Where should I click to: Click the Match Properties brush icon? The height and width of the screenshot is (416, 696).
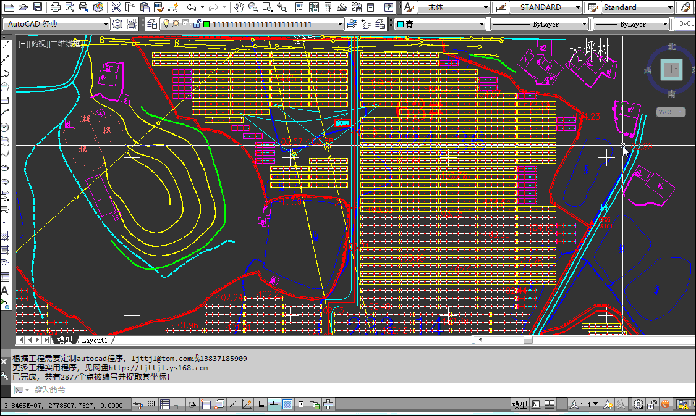point(158,7)
